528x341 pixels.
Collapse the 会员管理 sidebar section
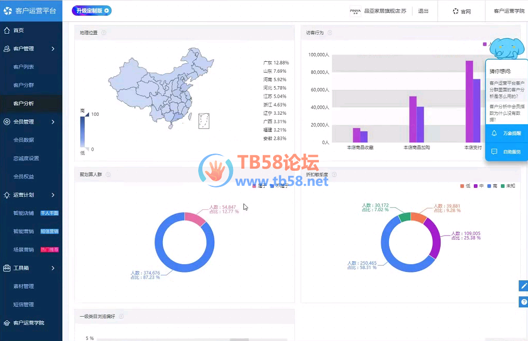pyautogui.click(x=53, y=122)
